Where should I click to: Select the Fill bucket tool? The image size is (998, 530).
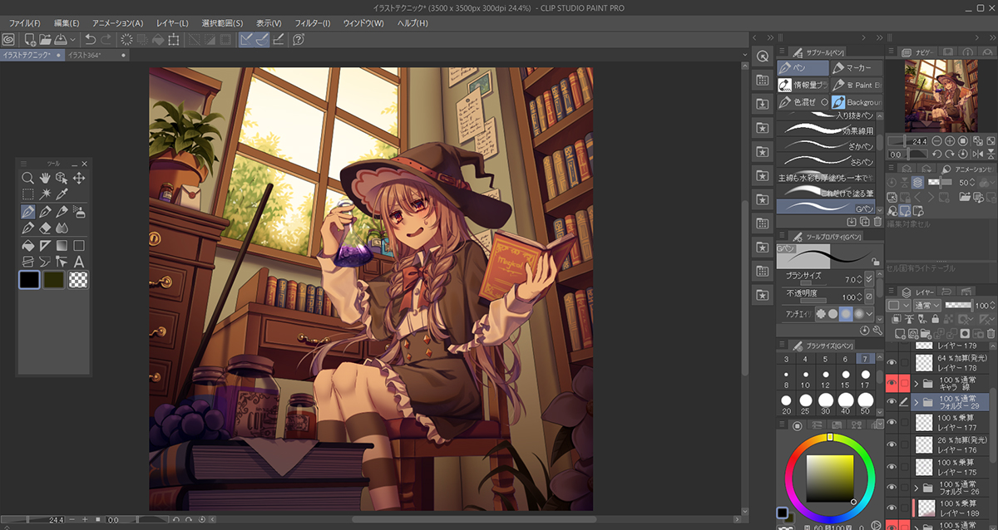click(27, 245)
